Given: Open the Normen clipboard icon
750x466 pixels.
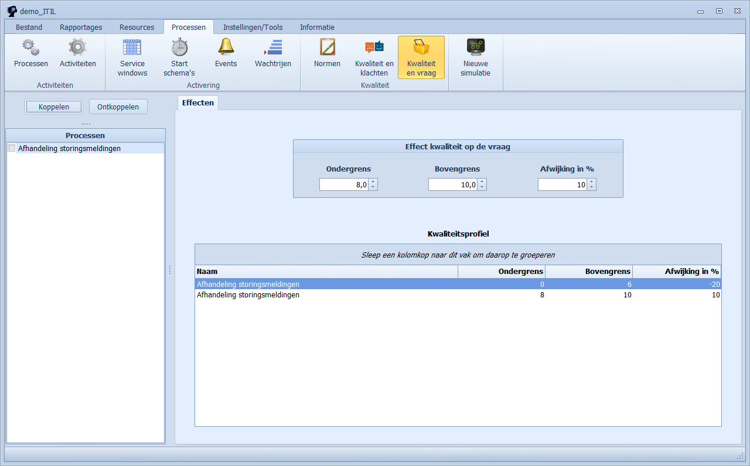Looking at the screenshot, I should pos(327,47).
